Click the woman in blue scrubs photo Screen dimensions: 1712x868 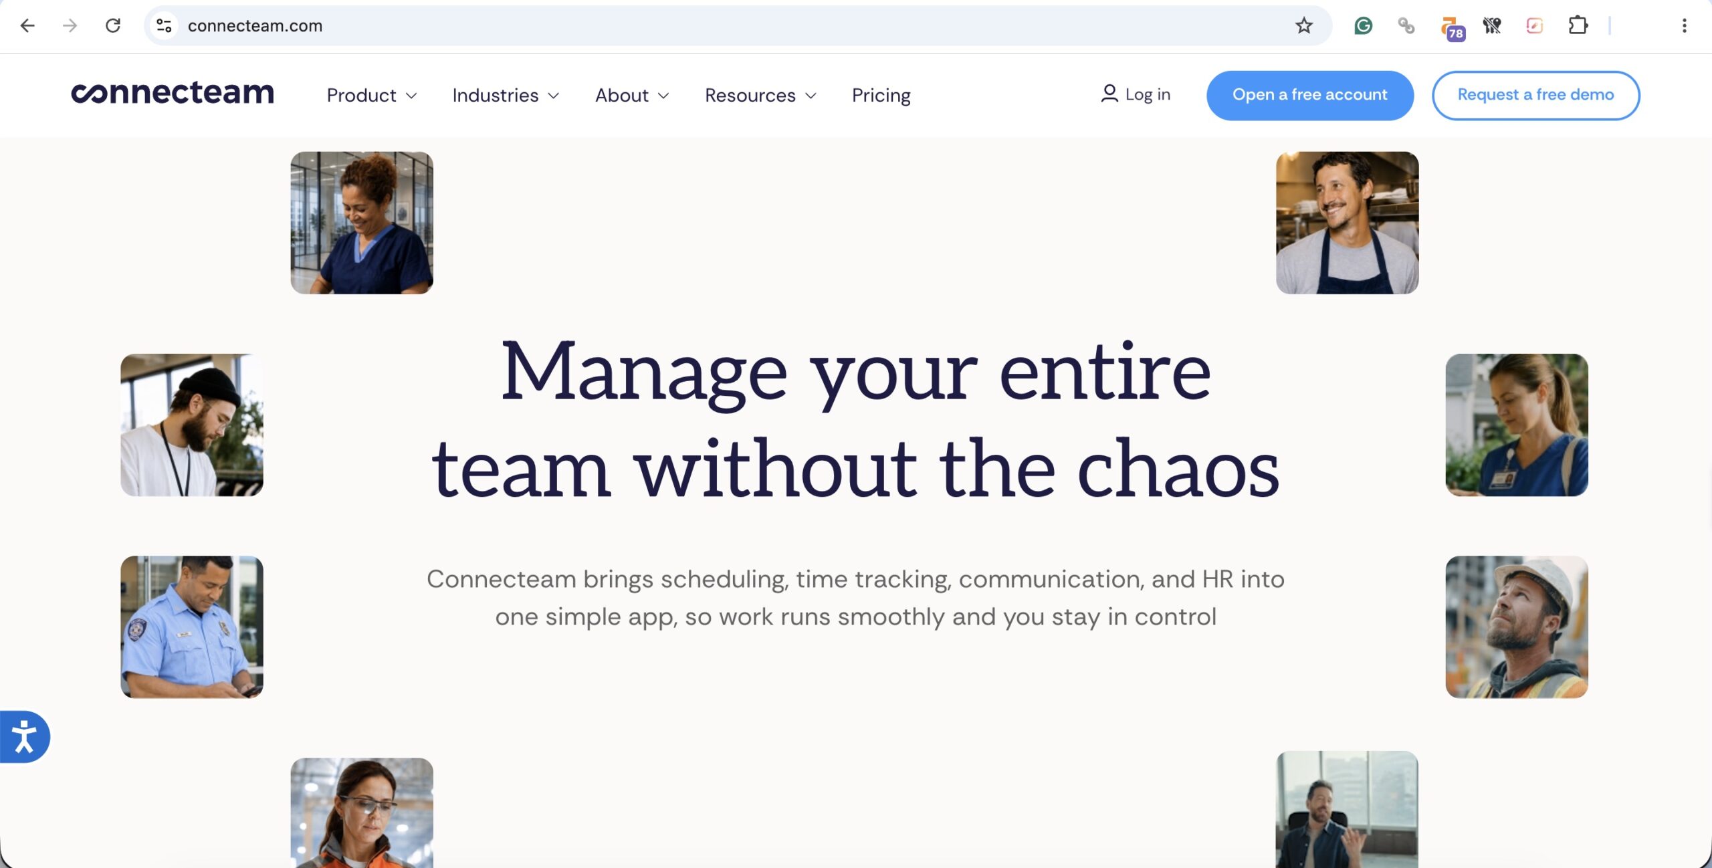tap(1517, 425)
